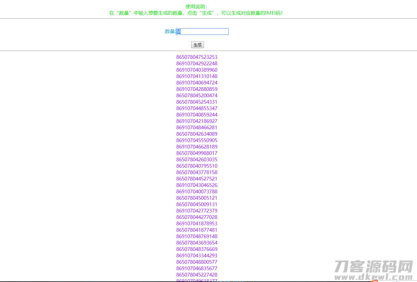Click IMEI 865078048800577 near list bottom

197,262
